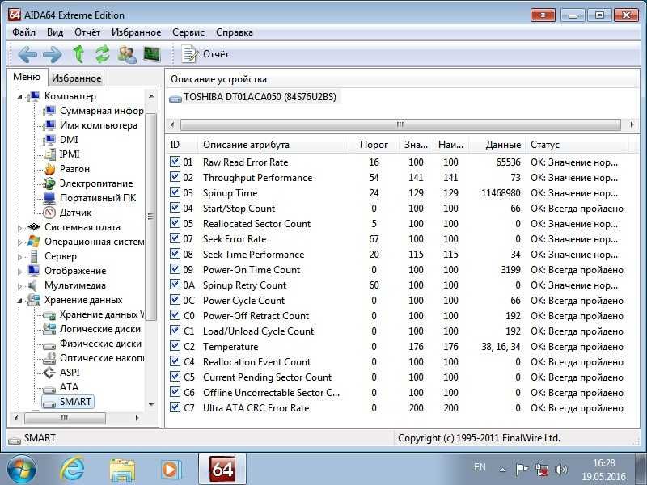The height and width of the screenshot is (485, 647).
Task: Uncheck the 01 Raw Read Error Rate checkbox
Action: tap(175, 162)
